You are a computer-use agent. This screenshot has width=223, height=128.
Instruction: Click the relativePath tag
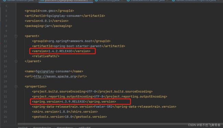(x=46, y=56)
